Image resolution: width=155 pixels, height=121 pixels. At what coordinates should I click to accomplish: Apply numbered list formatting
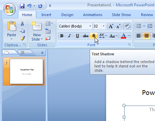click(150, 26)
